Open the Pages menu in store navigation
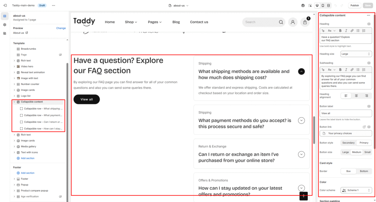 pyautogui.click(x=155, y=22)
